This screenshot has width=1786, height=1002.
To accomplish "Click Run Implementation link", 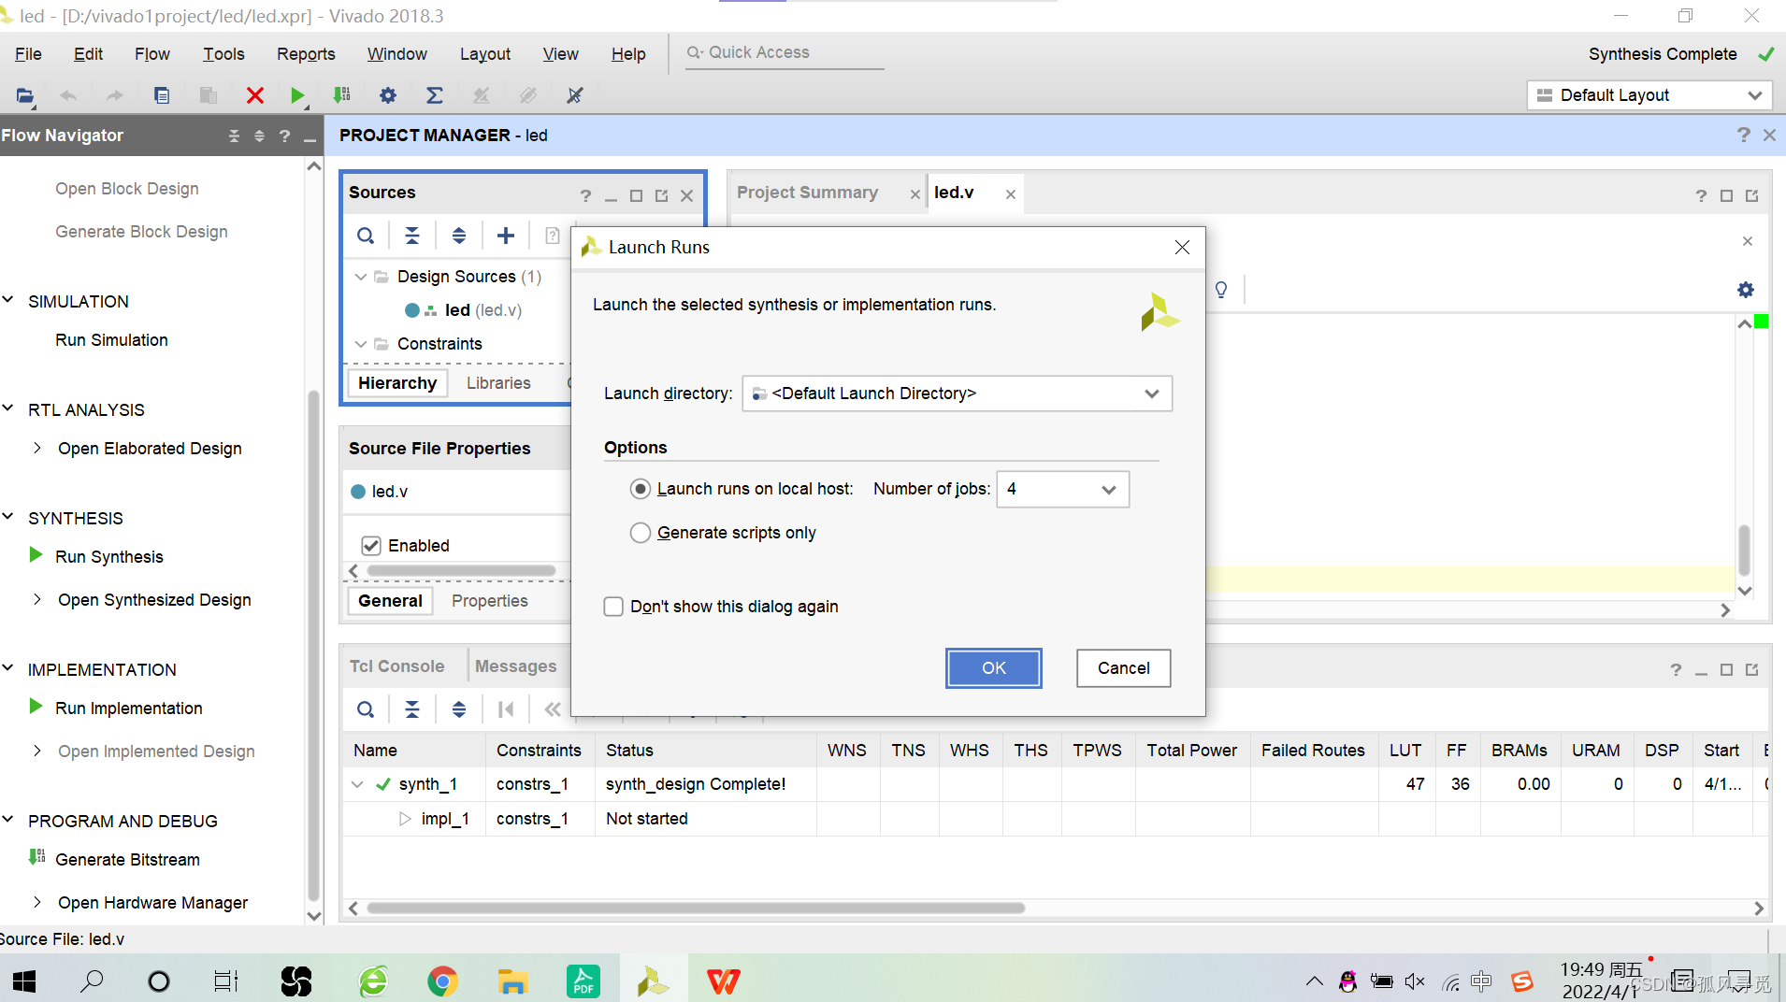I will [128, 709].
